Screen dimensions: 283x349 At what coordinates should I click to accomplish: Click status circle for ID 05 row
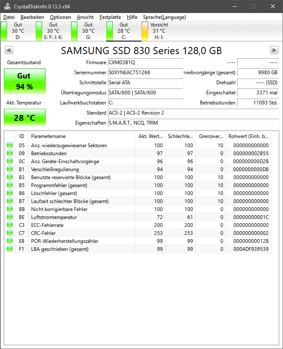coord(10,145)
